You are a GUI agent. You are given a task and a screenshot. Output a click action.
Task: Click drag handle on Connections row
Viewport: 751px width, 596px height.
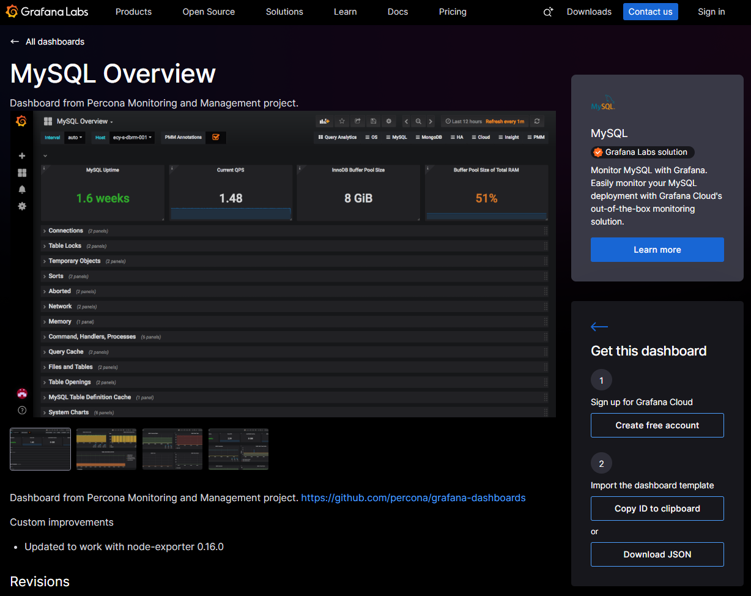(546, 231)
